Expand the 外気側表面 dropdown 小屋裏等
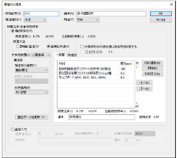The image size is (177, 158). (41, 55)
